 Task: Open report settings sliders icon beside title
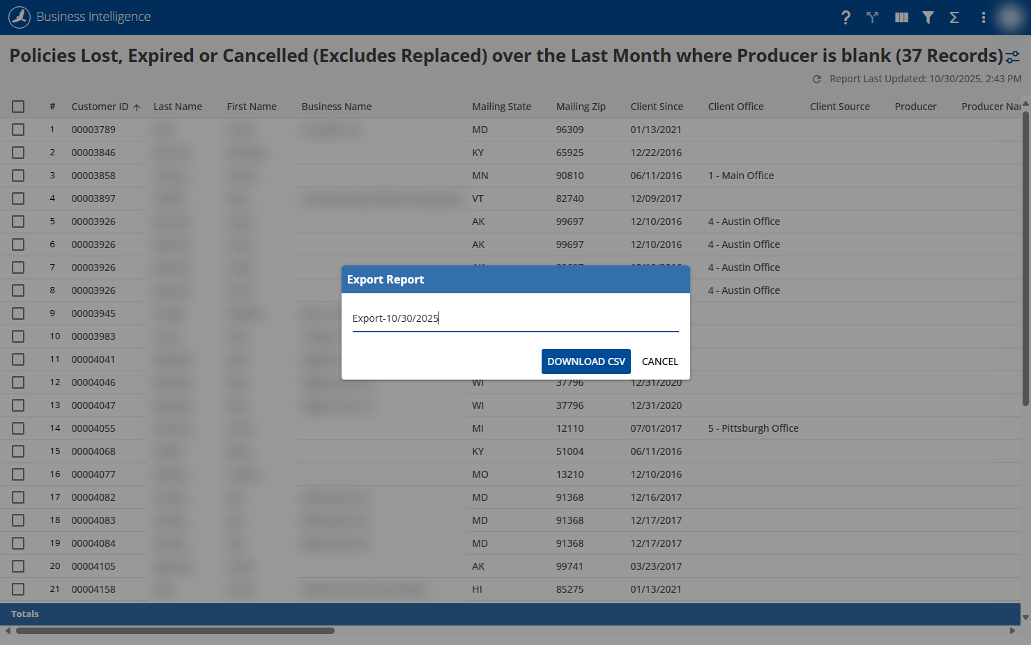(x=1013, y=57)
